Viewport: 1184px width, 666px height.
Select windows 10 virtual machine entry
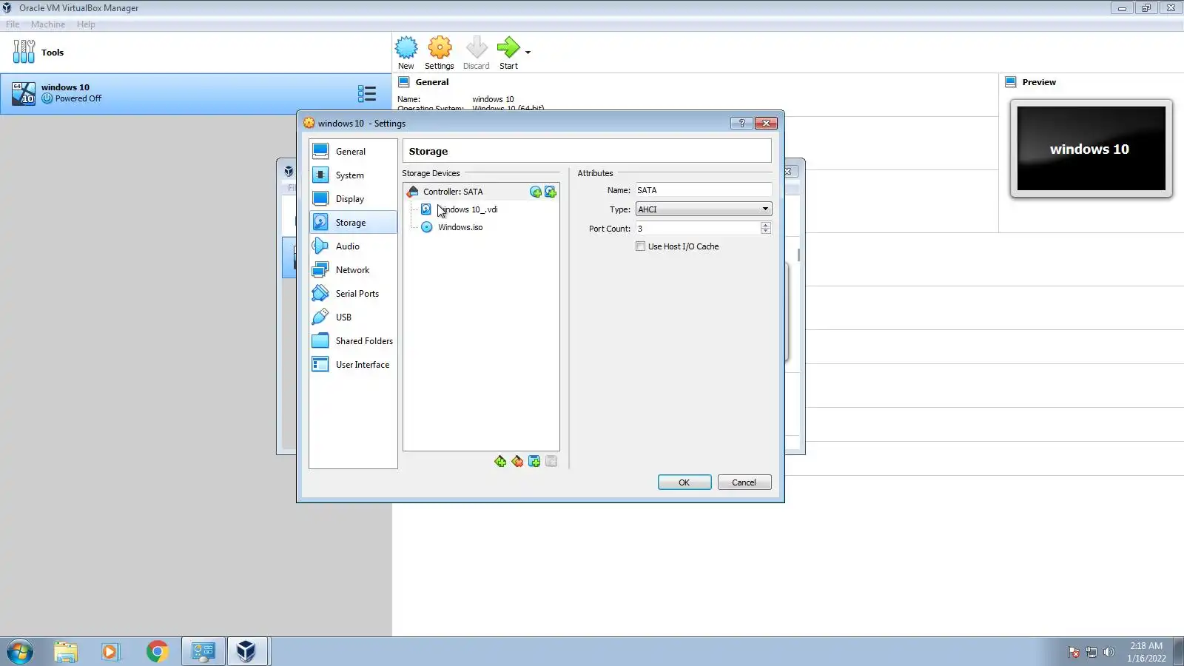tap(195, 93)
